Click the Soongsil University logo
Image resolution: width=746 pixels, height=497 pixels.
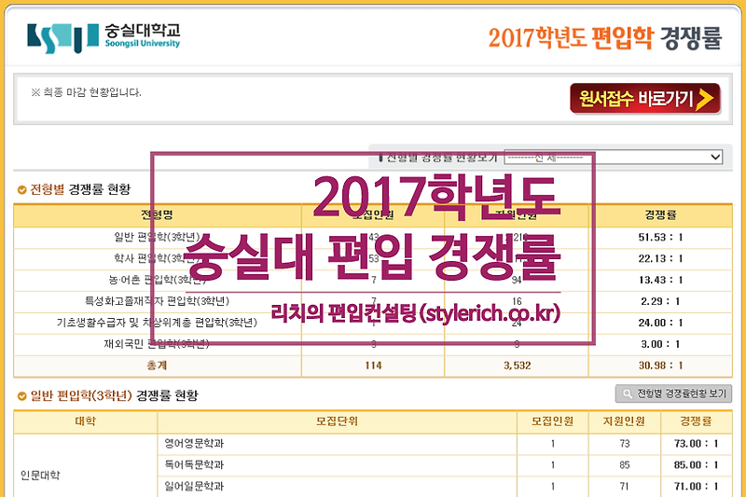pos(104,37)
